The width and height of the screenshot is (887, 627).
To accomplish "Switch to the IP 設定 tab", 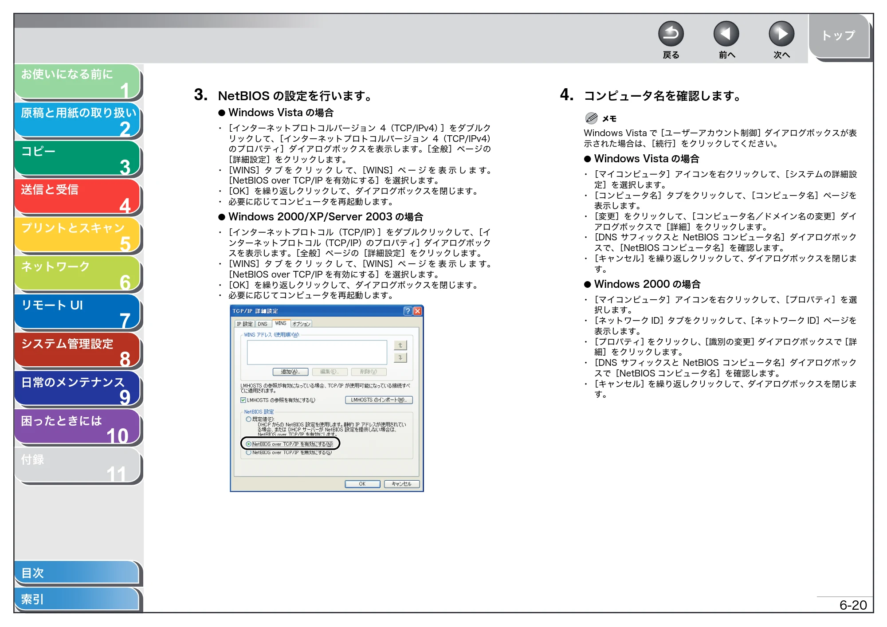I will tap(245, 324).
